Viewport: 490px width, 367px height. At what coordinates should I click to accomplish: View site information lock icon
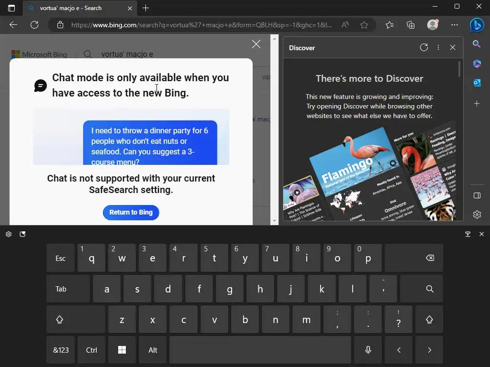click(60, 25)
